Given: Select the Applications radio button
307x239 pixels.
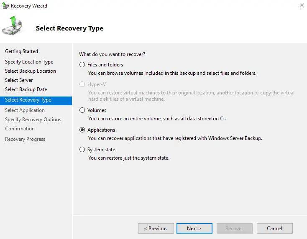Looking at the screenshot, I should (x=82, y=130).
